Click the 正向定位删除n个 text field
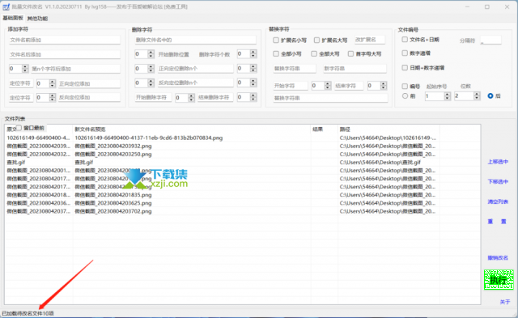518x318 pixels. click(x=195, y=69)
